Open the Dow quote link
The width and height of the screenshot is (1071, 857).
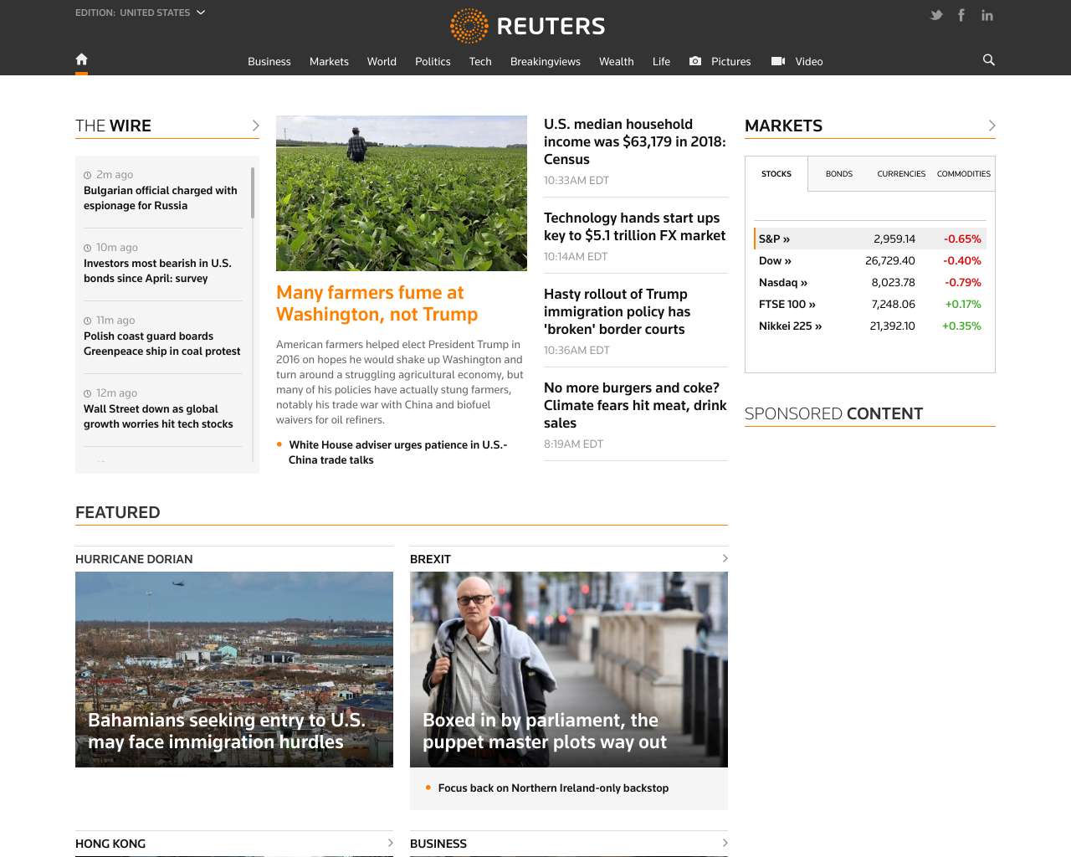click(775, 260)
